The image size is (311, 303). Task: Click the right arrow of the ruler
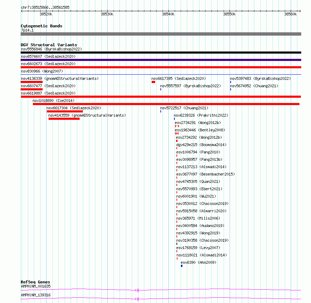point(300,11)
